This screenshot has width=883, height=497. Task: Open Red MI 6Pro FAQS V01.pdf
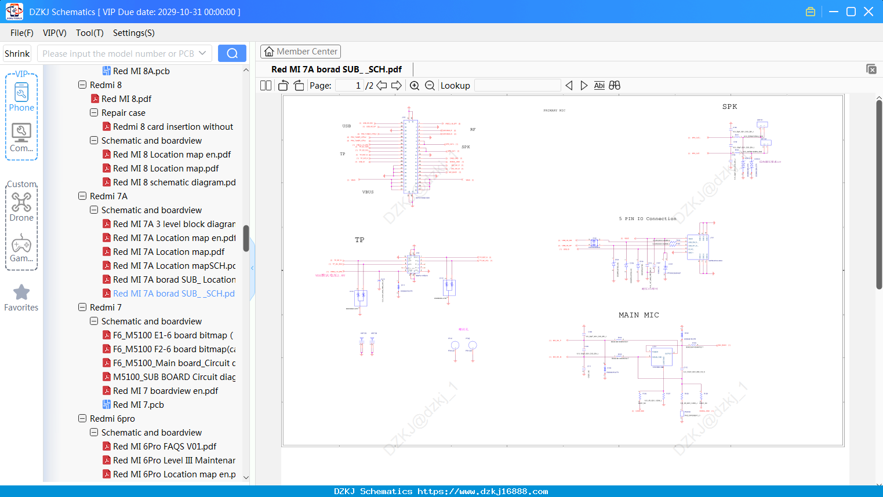click(x=165, y=446)
